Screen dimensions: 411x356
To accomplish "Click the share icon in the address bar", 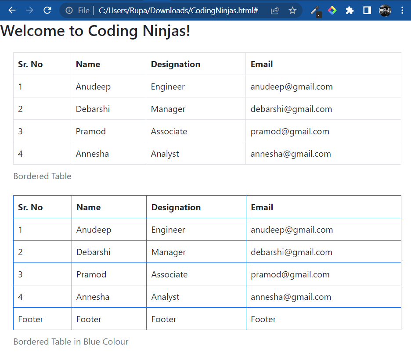I will [274, 10].
